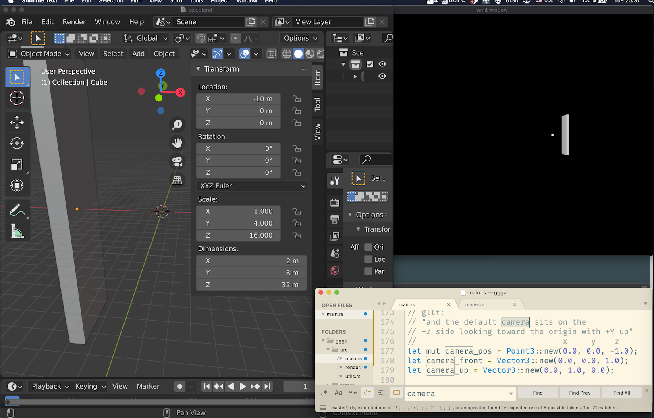Open XYZ Euler rotation mode dropdown
654x418 pixels.
tap(252, 186)
